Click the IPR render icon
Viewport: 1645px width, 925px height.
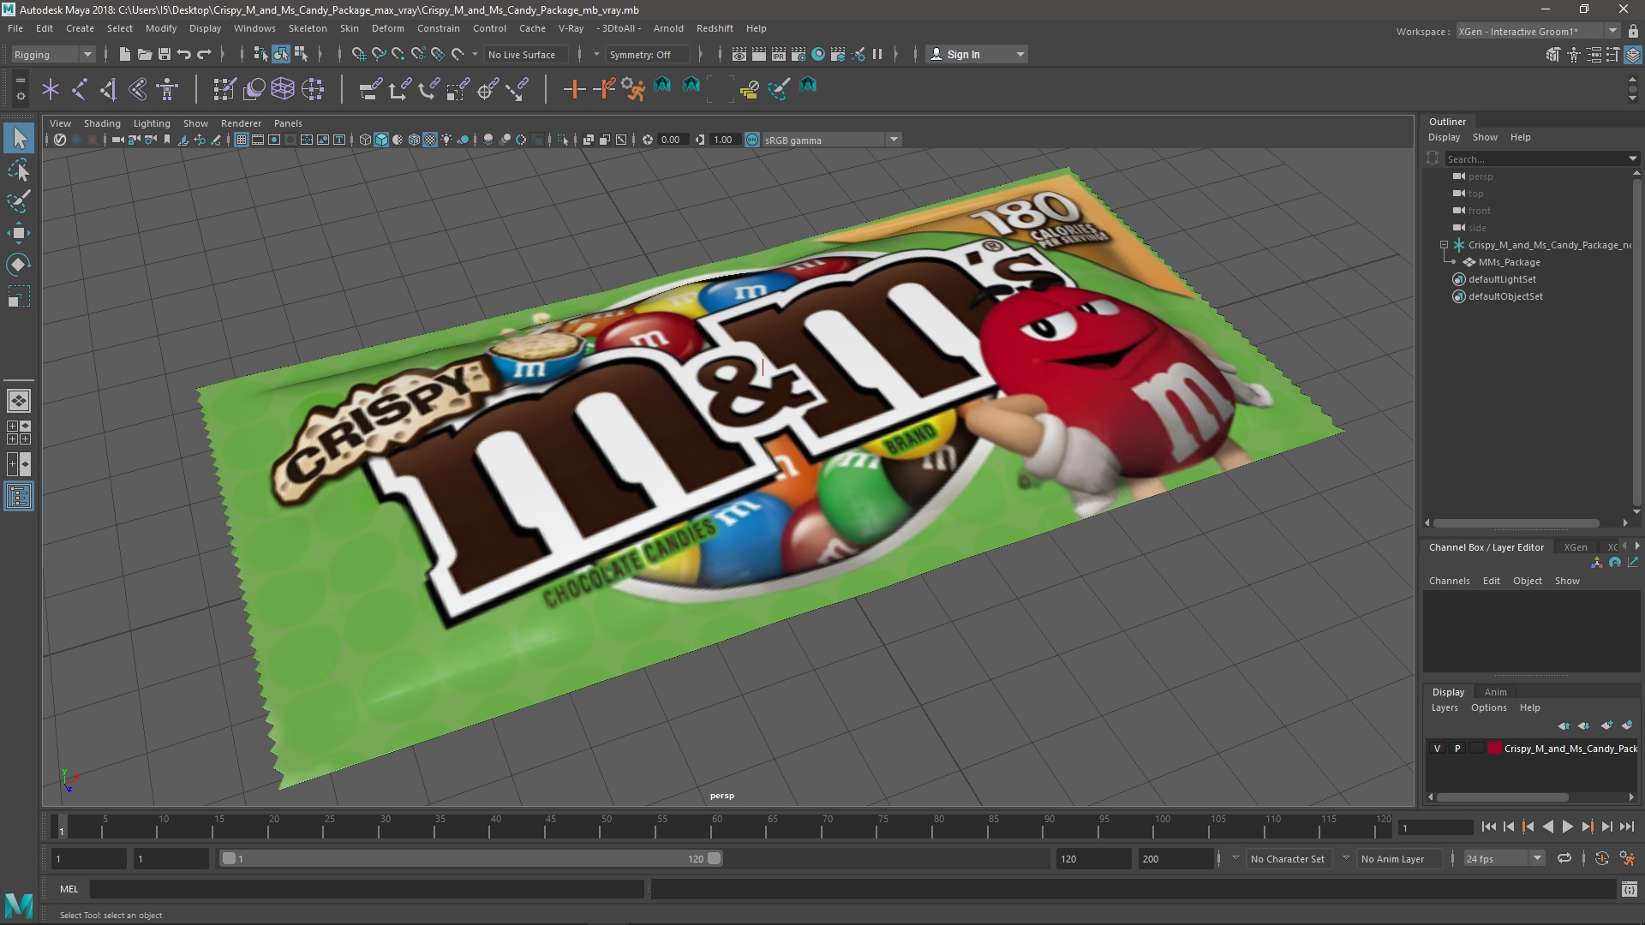point(779,54)
